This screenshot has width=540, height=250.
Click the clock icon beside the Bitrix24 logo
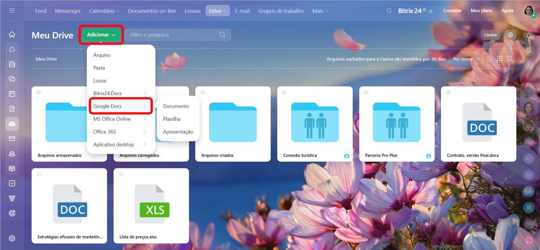pos(424,9)
